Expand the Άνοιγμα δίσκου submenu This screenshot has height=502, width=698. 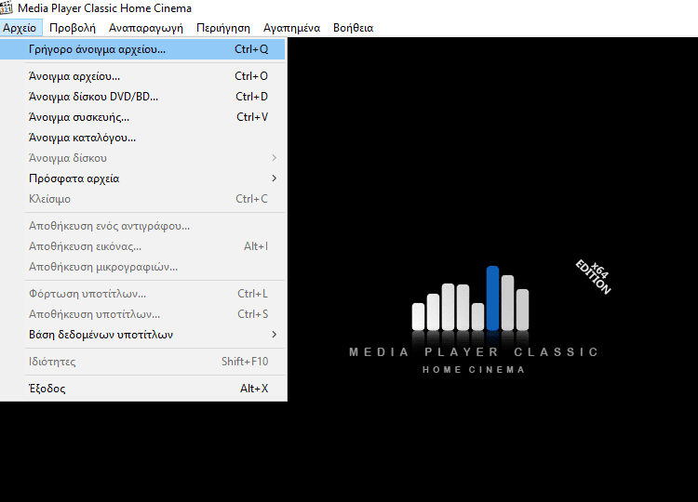[x=142, y=158]
